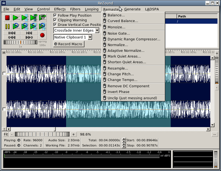Click Play selection looped button
The width and height of the screenshot is (221, 171).
click(25, 26)
